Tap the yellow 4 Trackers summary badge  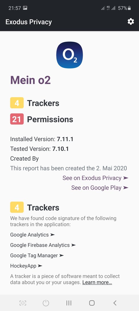tap(17, 103)
